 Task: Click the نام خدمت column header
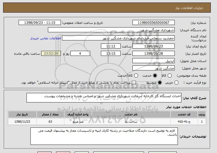131,115
